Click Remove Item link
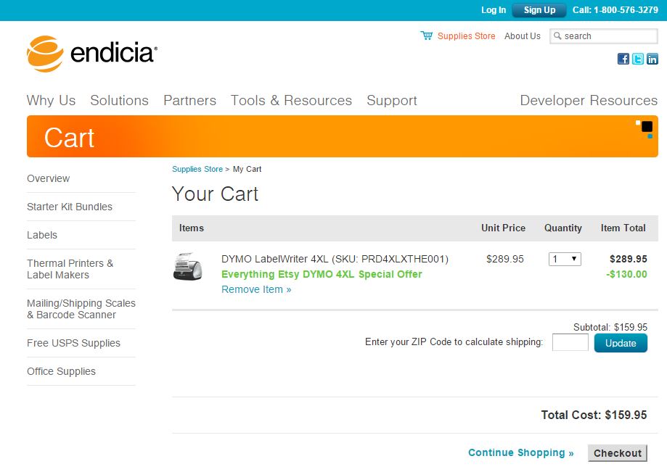 pyautogui.click(x=256, y=289)
